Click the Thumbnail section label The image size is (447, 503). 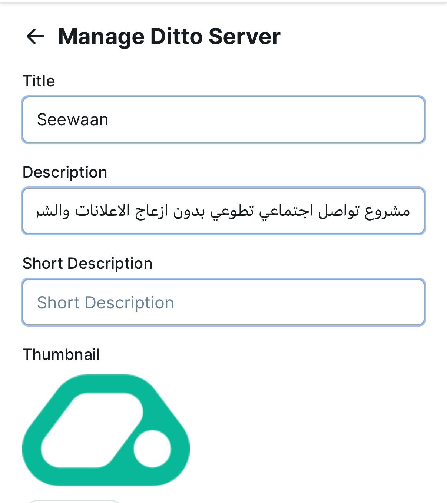coord(62,354)
